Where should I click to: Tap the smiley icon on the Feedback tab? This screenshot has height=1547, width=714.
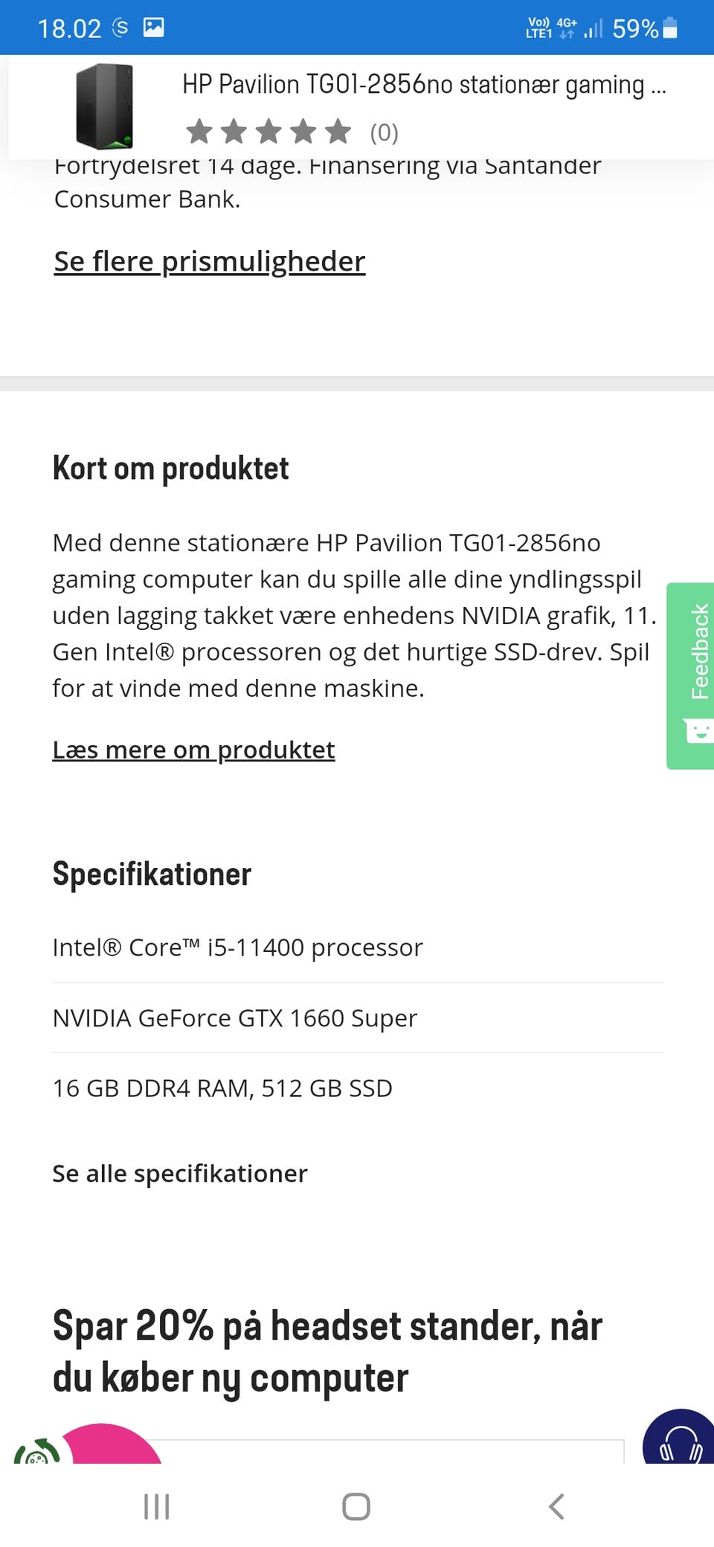tap(699, 730)
